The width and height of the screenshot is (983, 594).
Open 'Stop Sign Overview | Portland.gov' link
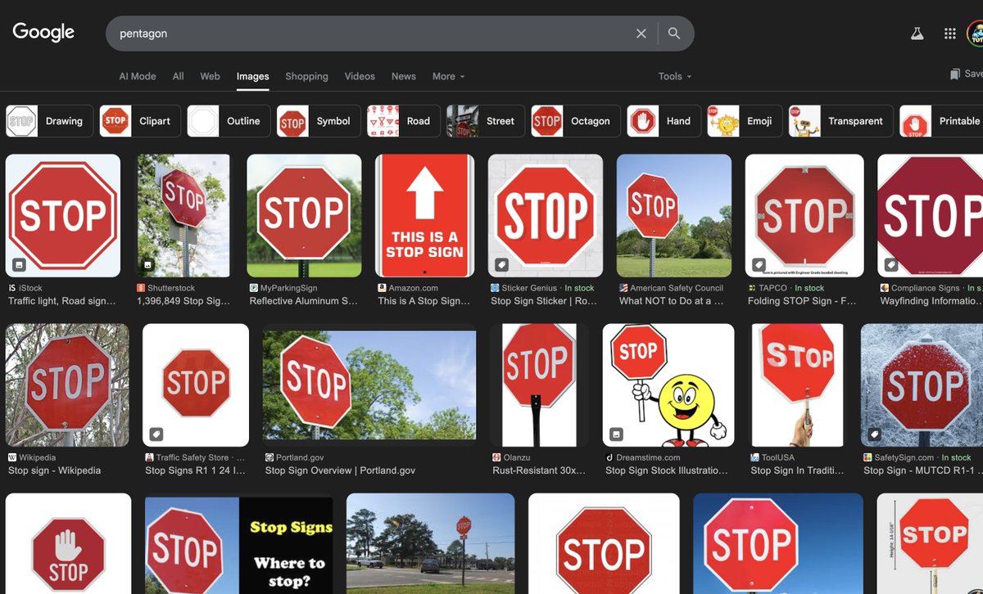340,470
